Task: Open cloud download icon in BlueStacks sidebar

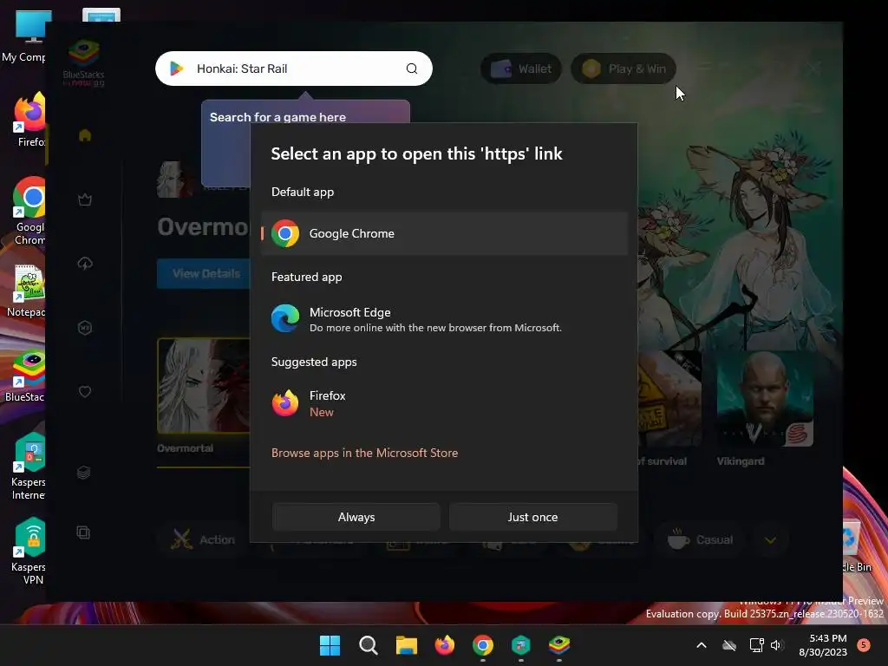Action: (85, 264)
